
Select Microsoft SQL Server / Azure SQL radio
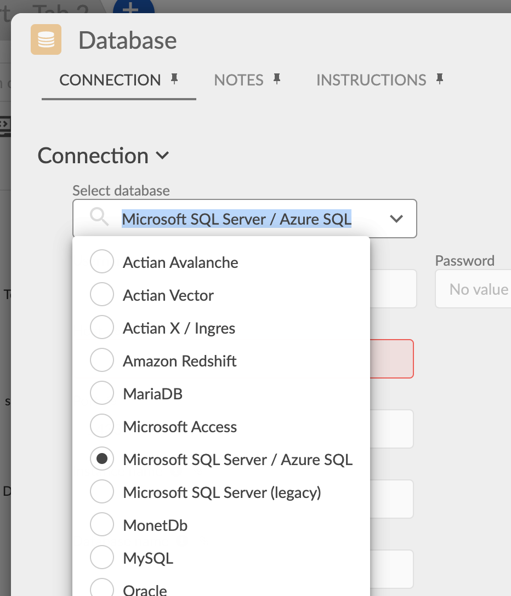102,459
